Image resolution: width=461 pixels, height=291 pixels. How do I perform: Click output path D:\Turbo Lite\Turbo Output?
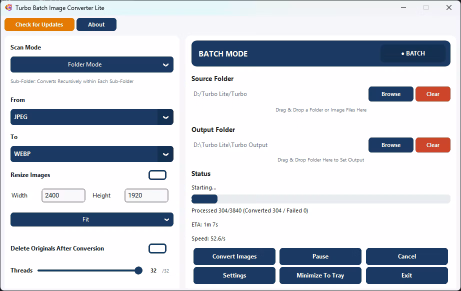coord(230,145)
